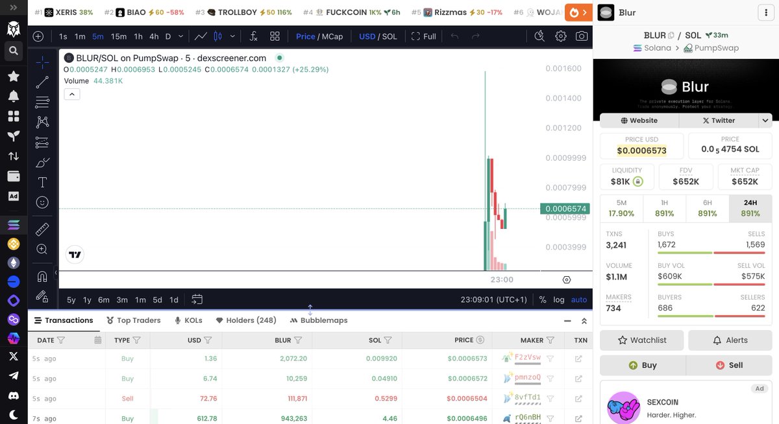Select the Fibonacci retracement tool
Screen dimensions: 779x424
(42, 102)
